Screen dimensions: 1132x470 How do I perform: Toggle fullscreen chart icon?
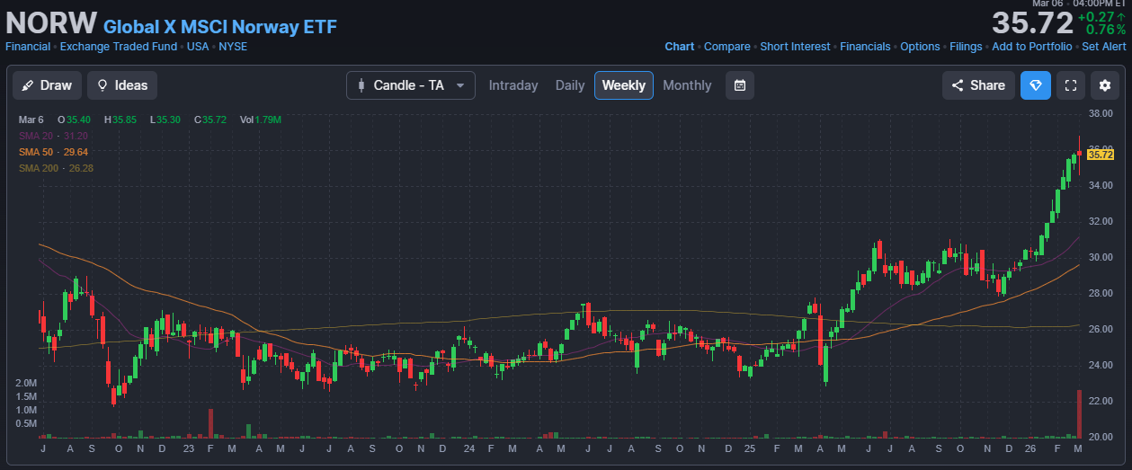(1070, 85)
